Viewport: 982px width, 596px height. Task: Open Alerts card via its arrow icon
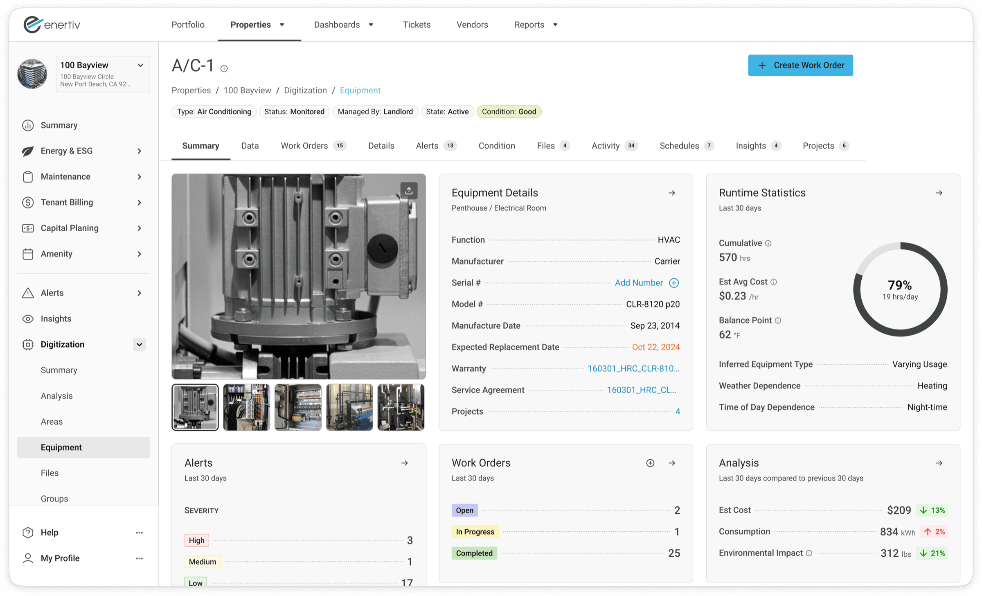(x=404, y=463)
